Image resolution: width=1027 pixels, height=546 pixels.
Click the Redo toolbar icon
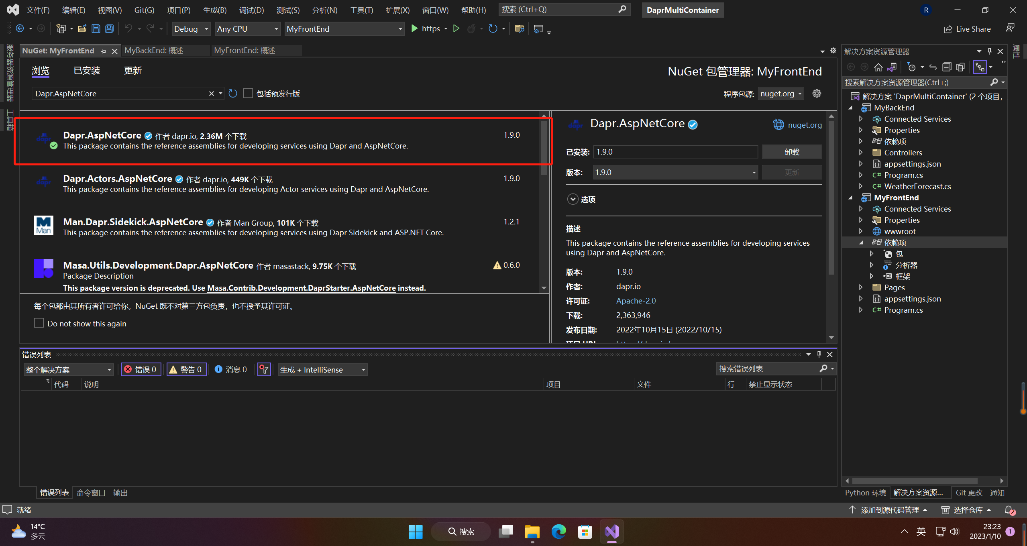click(150, 29)
